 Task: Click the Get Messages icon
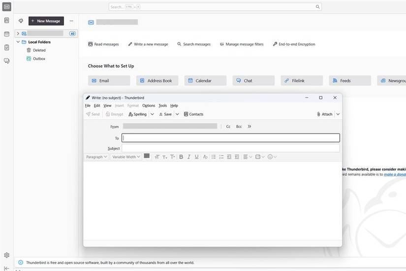[x=21, y=21]
